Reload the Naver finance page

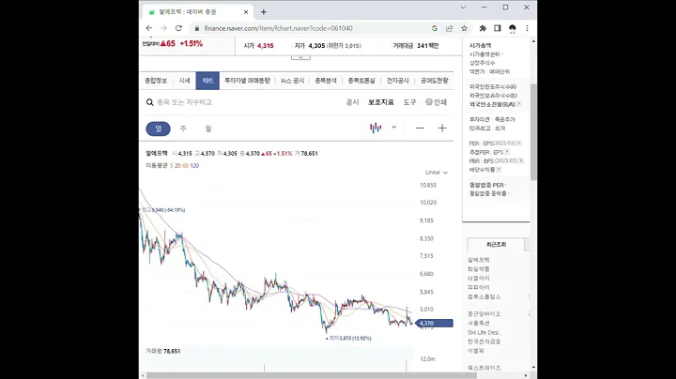[178, 28]
